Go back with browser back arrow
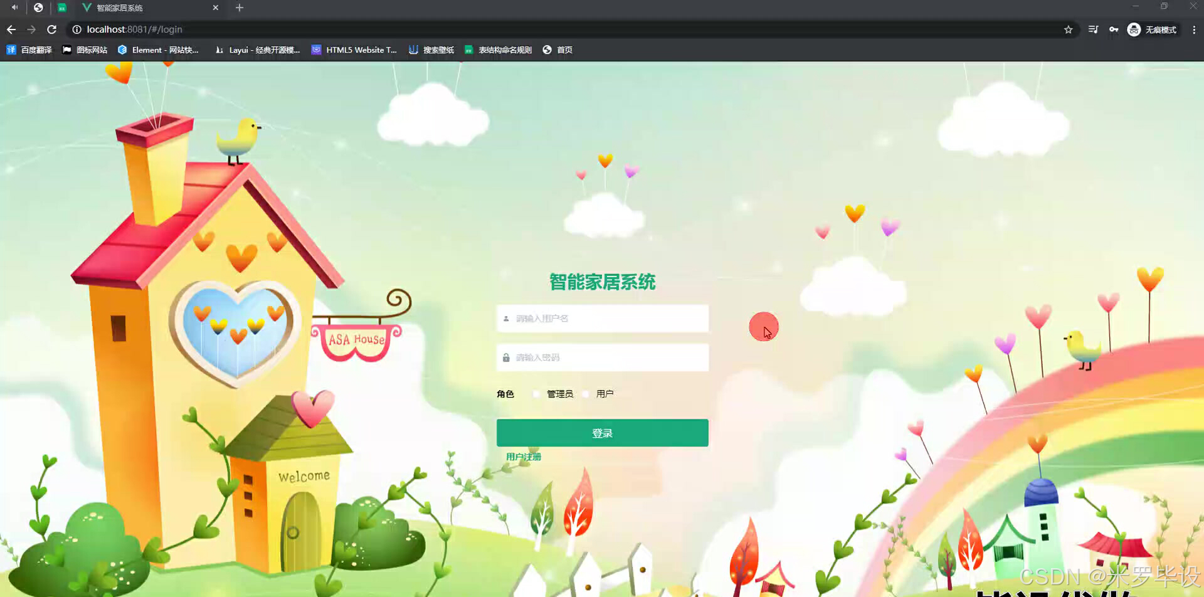Viewport: 1204px width, 597px height. click(11, 29)
